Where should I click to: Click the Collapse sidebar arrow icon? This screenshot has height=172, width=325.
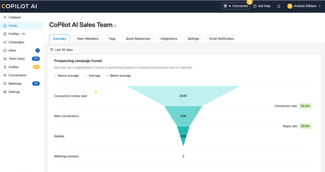[x=5, y=17]
